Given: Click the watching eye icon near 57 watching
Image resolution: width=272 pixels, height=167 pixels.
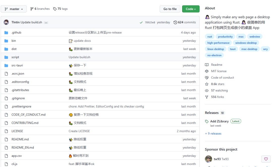Looking at the screenshot, I should (x=207, y=90).
